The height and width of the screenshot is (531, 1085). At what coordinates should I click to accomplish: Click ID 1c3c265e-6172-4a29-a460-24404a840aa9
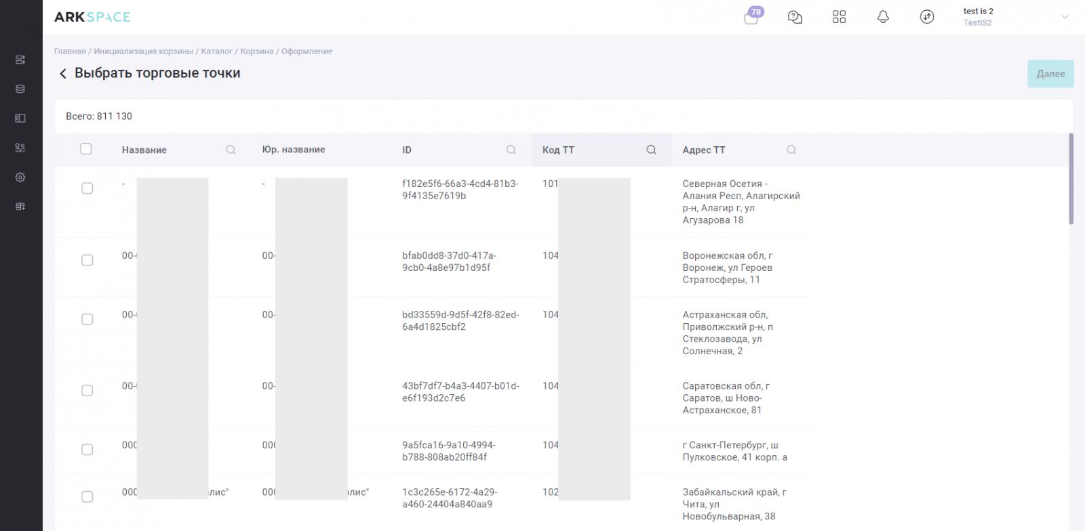tap(450, 498)
